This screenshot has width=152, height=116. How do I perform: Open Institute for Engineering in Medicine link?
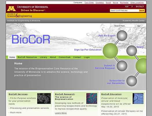[23, 21]
